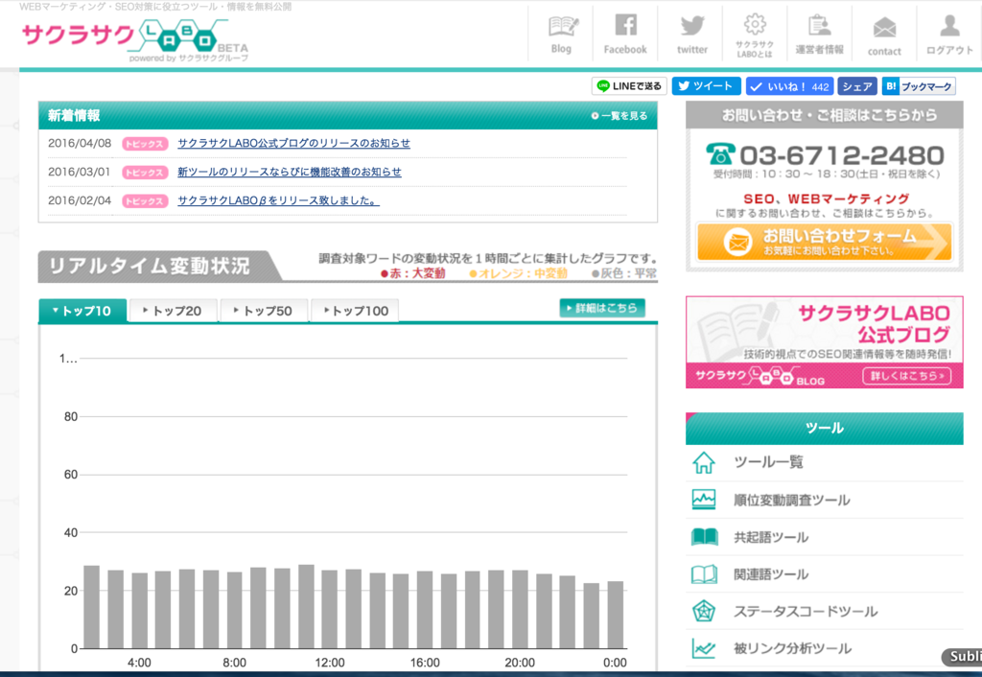Screen dimensions: 982x677
Task: Click the トピックス tag on 2016/04/08 row
Action: coord(145,144)
